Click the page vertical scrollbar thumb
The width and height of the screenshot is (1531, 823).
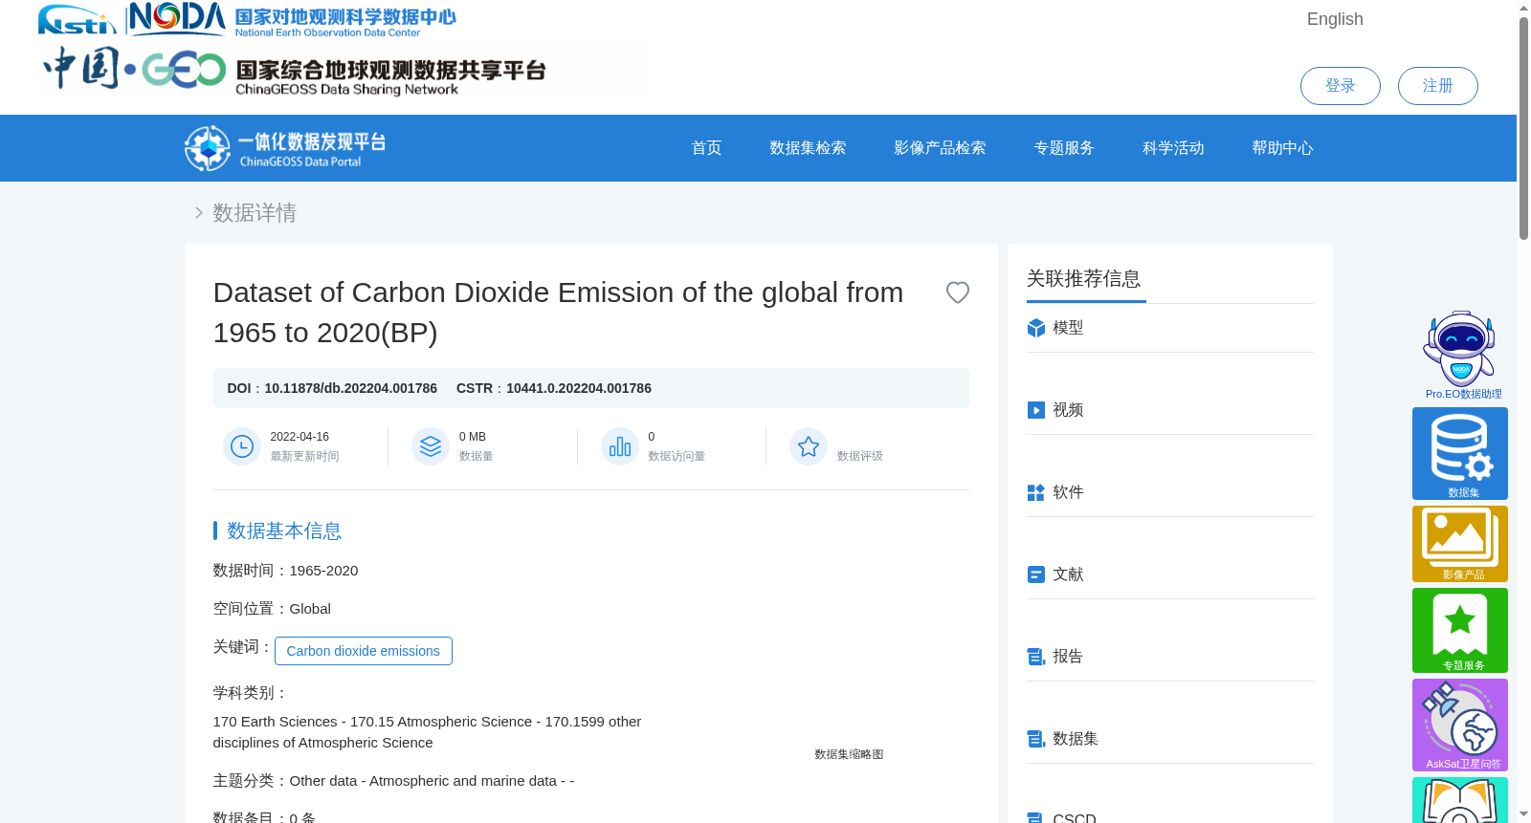click(1523, 128)
